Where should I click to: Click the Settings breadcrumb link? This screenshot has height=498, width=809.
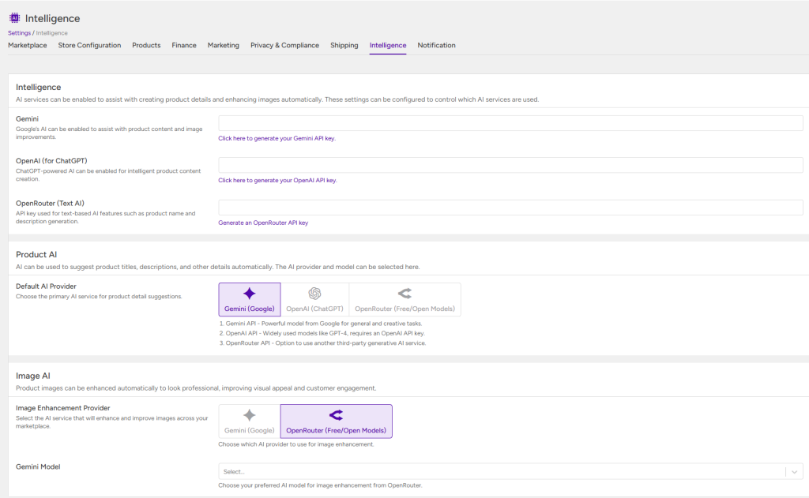pyautogui.click(x=19, y=33)
